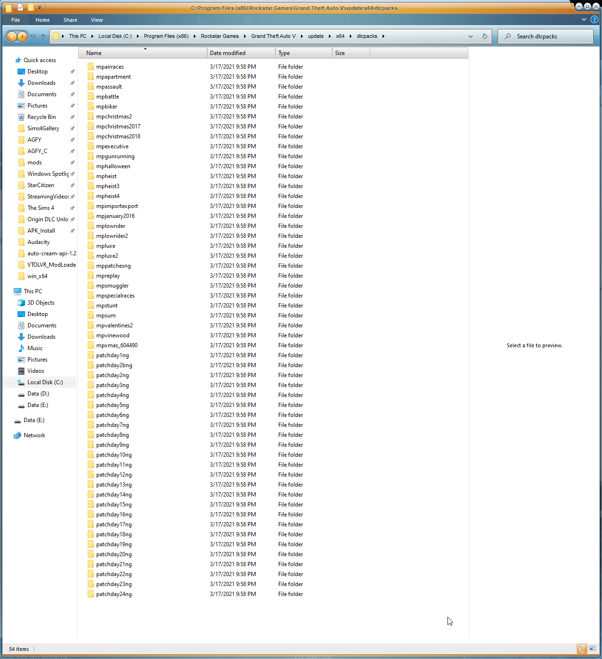Click the 54 items status bar text

[19, 649]
